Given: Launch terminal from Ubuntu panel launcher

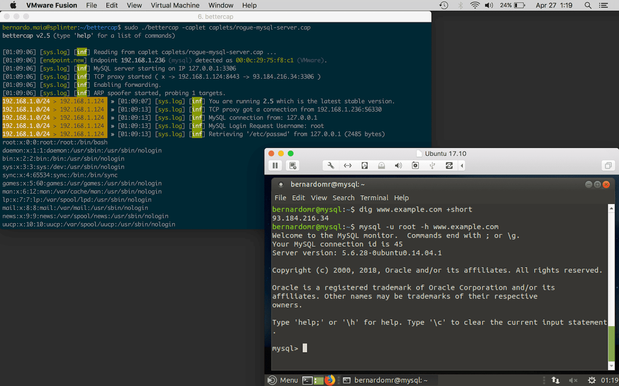Looking at the screenshot, I should pos(308,380).
